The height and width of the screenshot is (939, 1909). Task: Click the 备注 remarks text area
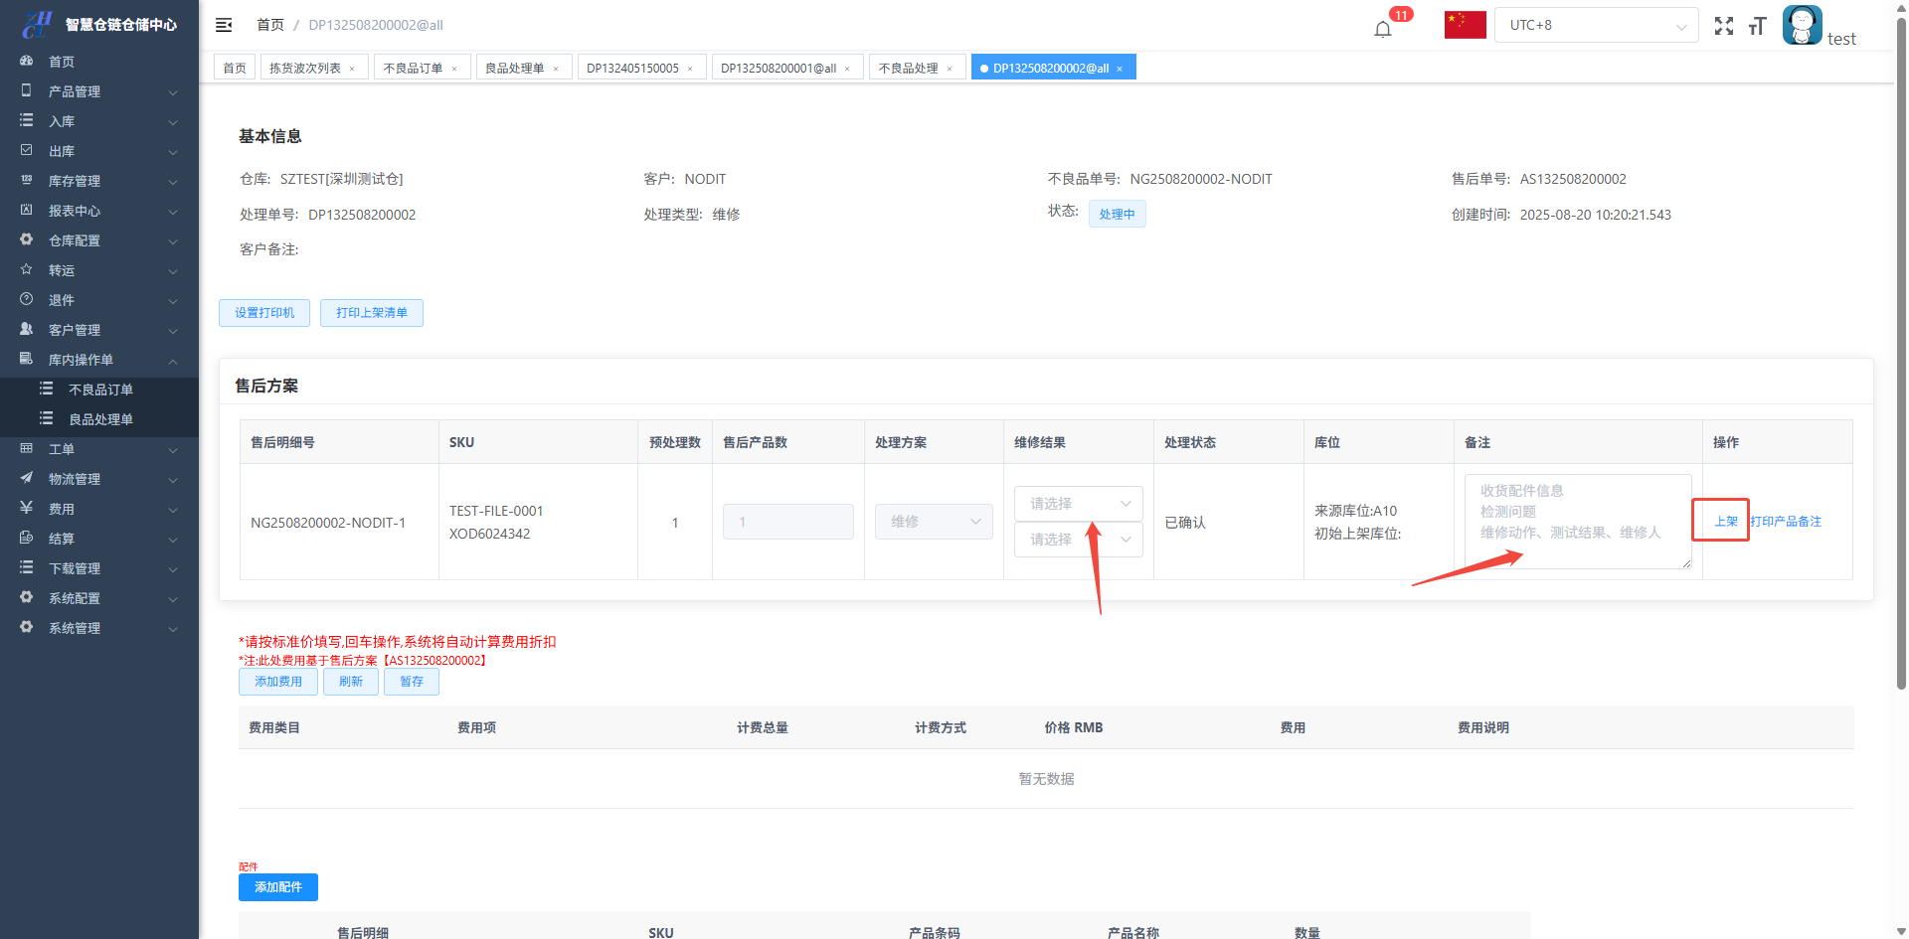pos(1577,522)
